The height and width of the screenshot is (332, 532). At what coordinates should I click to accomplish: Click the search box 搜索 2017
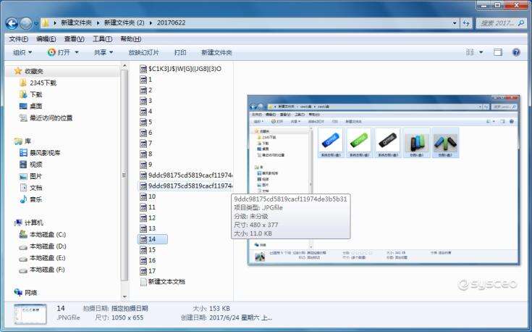coord(501,23)
